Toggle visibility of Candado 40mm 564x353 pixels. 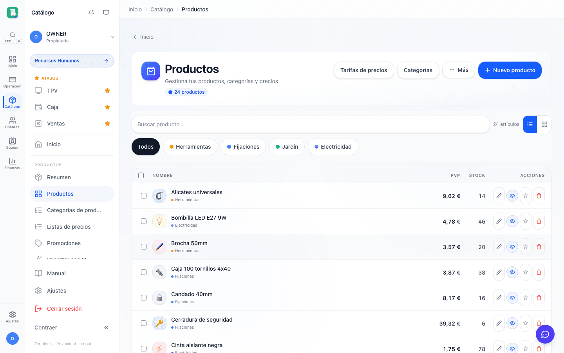coord(512,298)
